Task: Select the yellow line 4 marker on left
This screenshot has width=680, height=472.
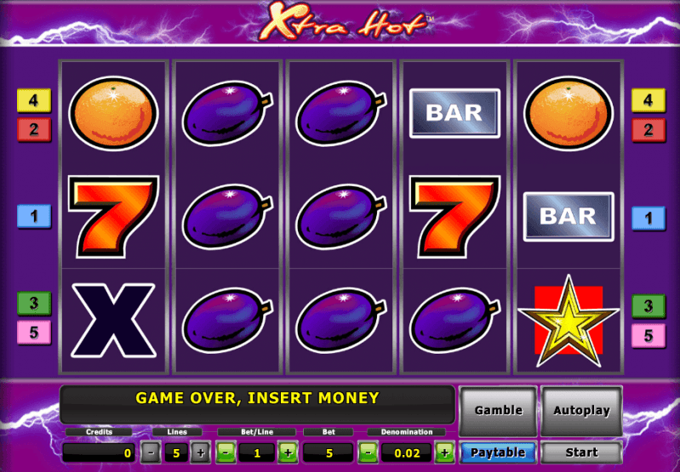Action: pyautogui.click(x=34, y=100)
